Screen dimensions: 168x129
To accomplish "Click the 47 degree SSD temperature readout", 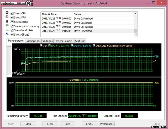I will [155, 61].
